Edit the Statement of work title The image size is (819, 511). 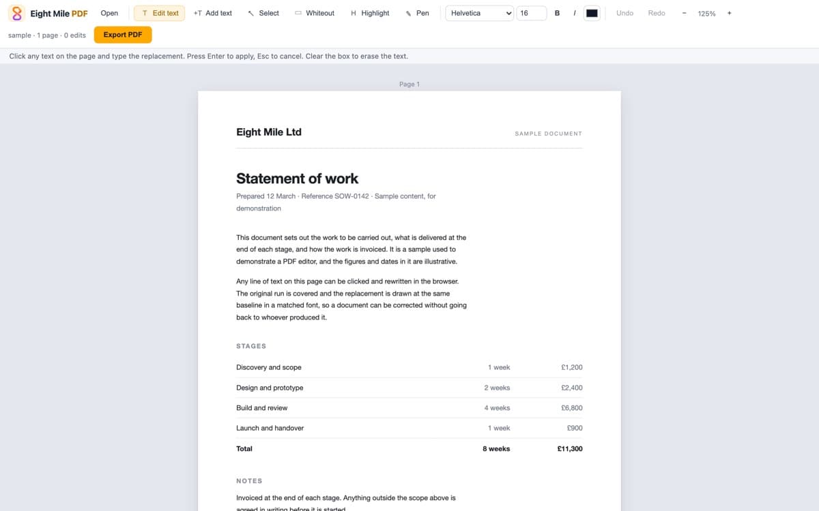click(297, 179)
